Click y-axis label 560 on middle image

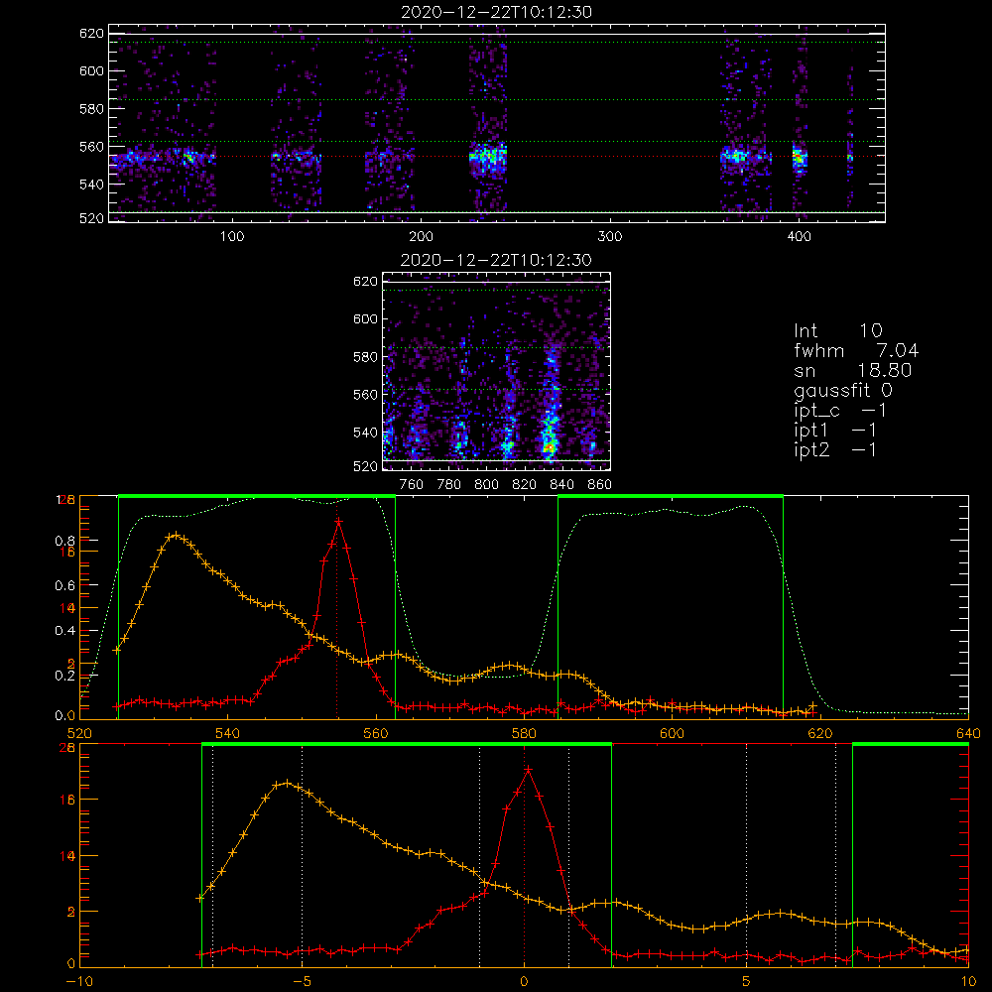click(365, 394)
